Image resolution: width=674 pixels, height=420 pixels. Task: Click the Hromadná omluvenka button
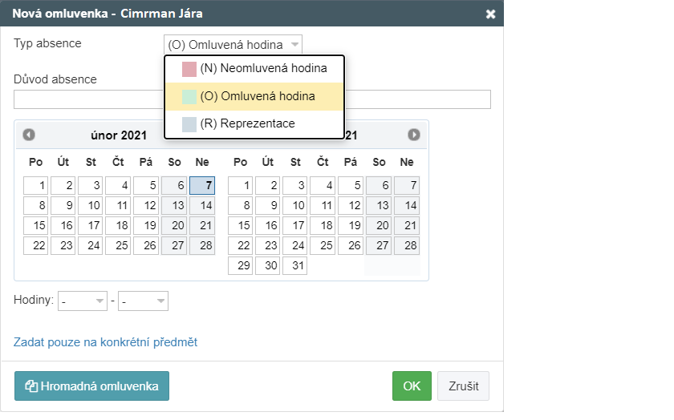tap(91, 386)
